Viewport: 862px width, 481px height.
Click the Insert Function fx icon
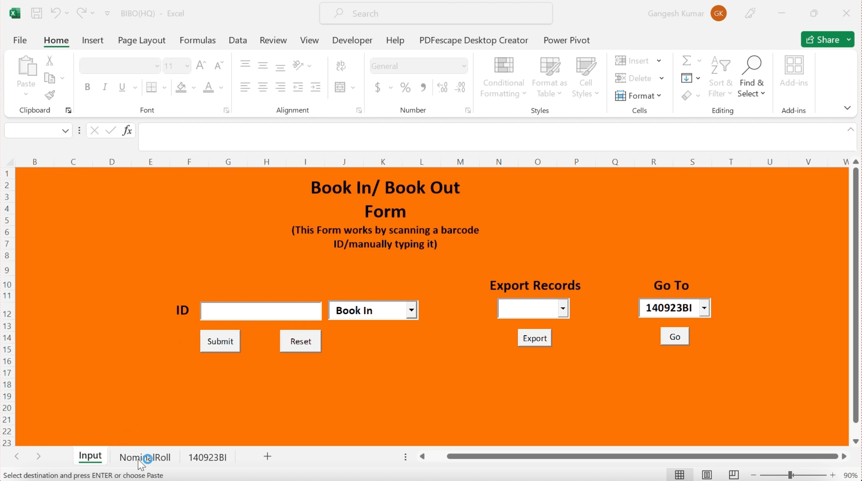coord(127,130)
